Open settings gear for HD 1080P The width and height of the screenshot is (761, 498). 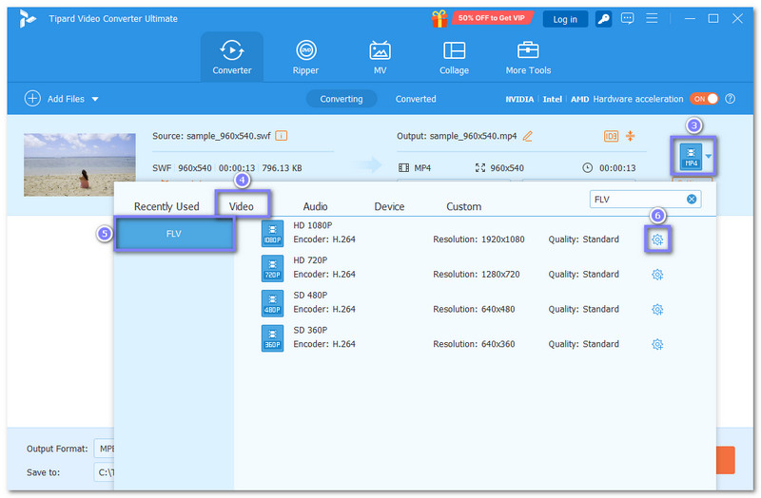click(x=657, y=239)
